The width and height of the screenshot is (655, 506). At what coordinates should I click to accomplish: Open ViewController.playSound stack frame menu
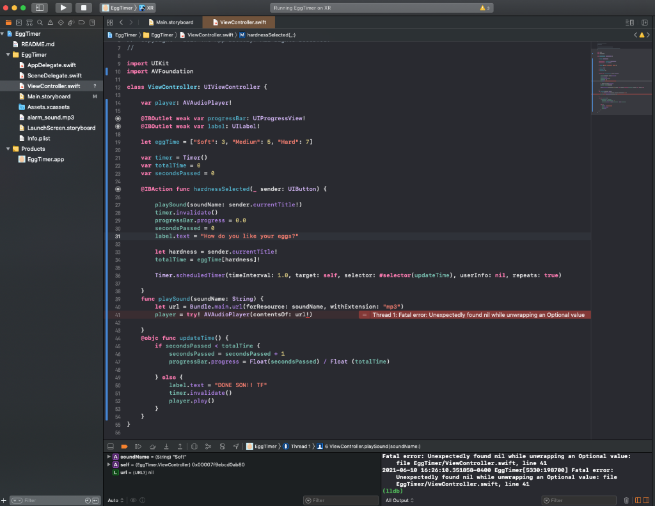pos(369,447)
